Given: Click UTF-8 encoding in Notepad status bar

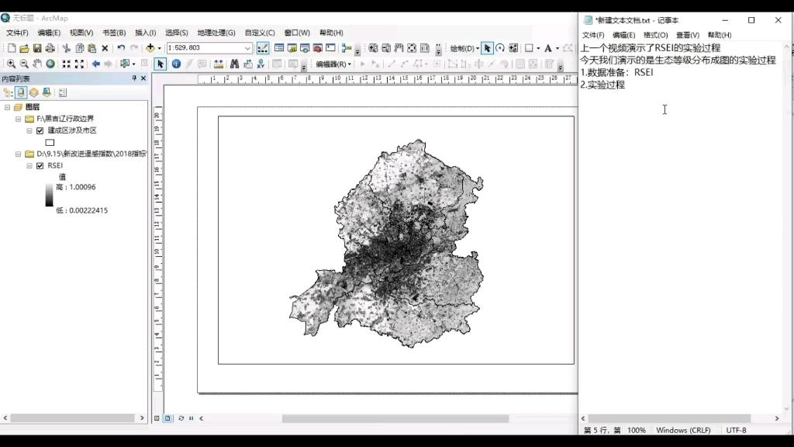Looking at the screenshot, I should coord(737,430).
